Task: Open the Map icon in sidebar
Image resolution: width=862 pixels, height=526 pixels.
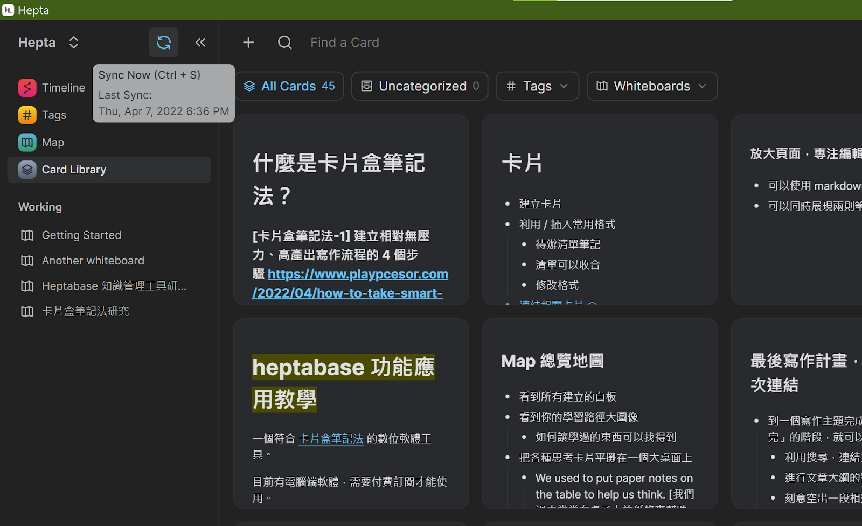Action: click(x=27, y=142)
